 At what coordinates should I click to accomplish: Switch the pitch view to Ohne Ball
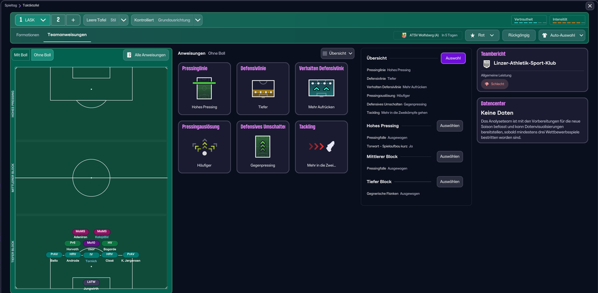(42, 55)
